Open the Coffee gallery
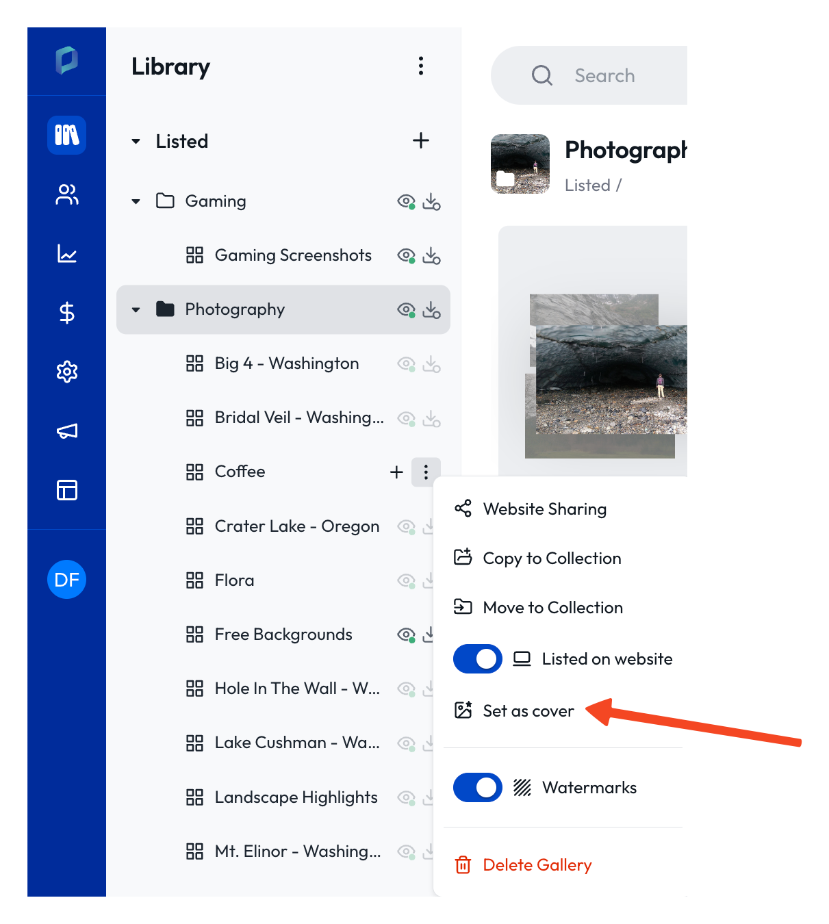This screenshot has height=924, width=829. 240,472
